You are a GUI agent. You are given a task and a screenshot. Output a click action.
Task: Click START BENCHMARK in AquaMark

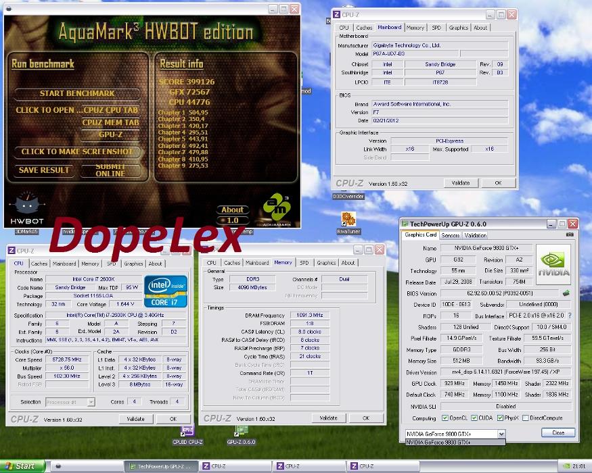pyautogui.click(x=77, y=93)
